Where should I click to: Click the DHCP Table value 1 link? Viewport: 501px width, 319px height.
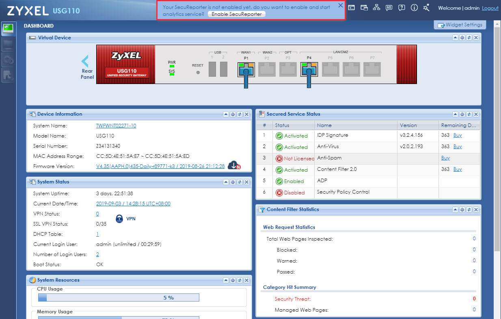97,234
